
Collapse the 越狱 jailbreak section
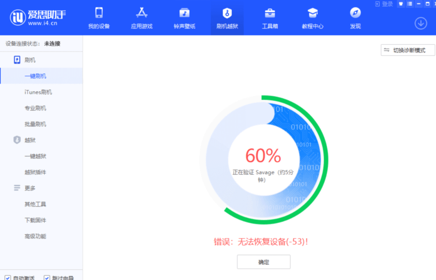click(x=30, y=140)
